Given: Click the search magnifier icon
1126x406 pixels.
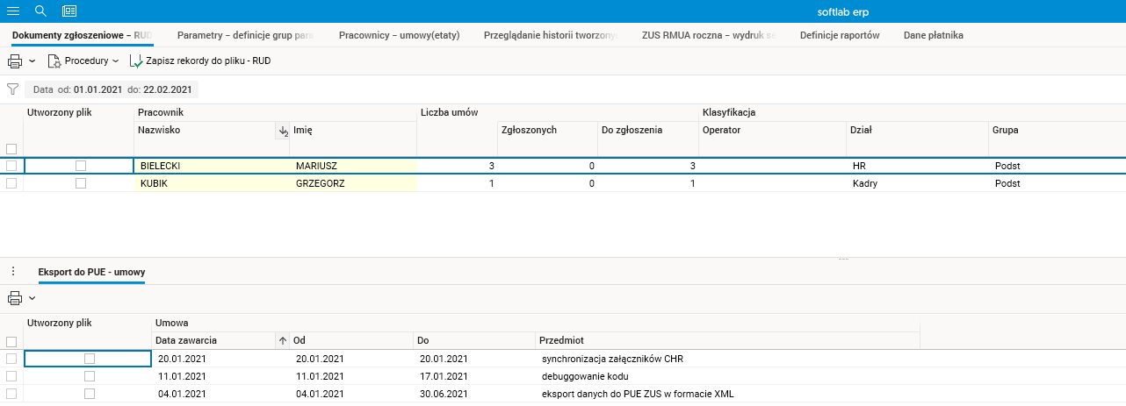Looking at the screenshot, I should tap(40, 11).
